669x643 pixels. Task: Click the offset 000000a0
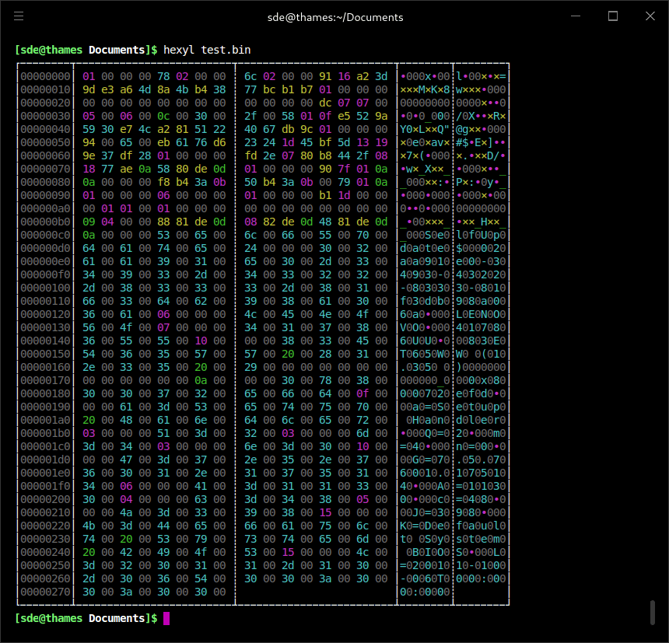pos(45,208)
